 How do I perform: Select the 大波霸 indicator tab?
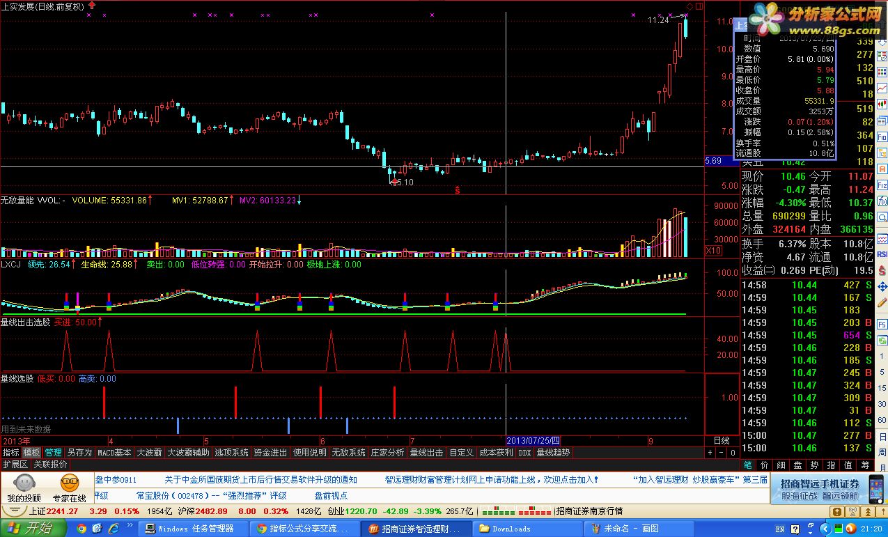pyautogui.click(x=148, y=453)
